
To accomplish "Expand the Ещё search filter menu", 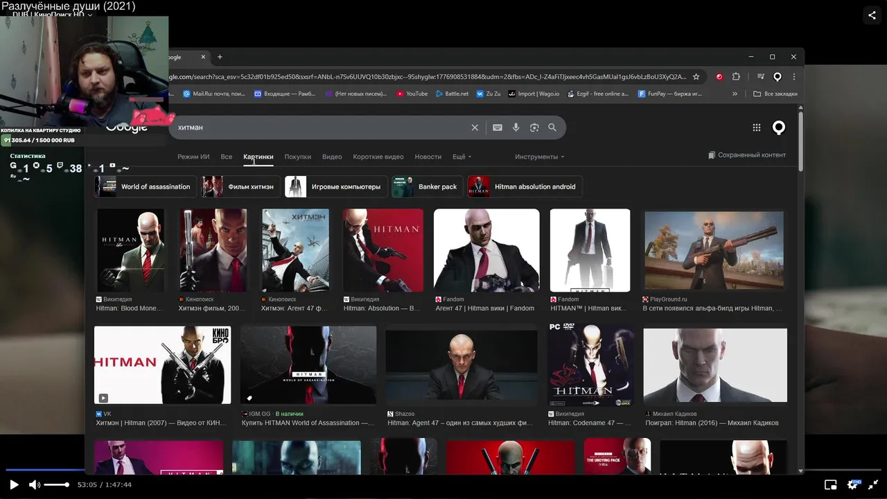I will (x=462, y=157).
